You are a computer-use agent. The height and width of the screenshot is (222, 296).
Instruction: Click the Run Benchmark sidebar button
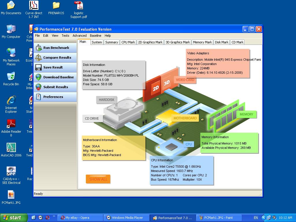pos(55,48)
